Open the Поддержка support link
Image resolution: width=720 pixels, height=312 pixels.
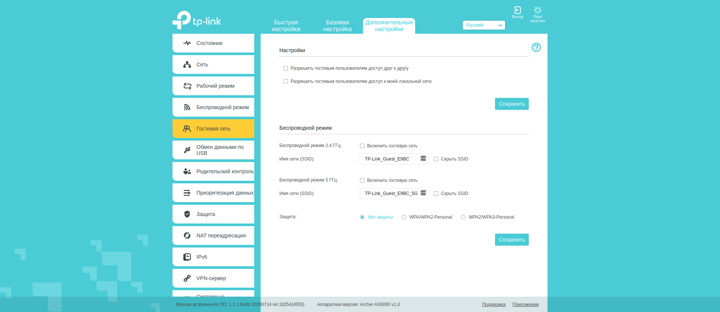pyautogui.click(x=493, y=304)
